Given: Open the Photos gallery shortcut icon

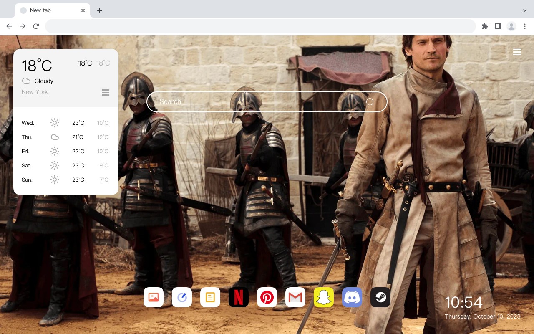Looking at the screenshot, I should pos(154,297).
